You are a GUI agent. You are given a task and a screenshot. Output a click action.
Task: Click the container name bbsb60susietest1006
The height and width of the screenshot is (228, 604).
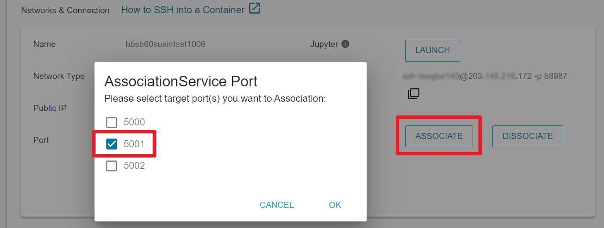click(166, 44)
